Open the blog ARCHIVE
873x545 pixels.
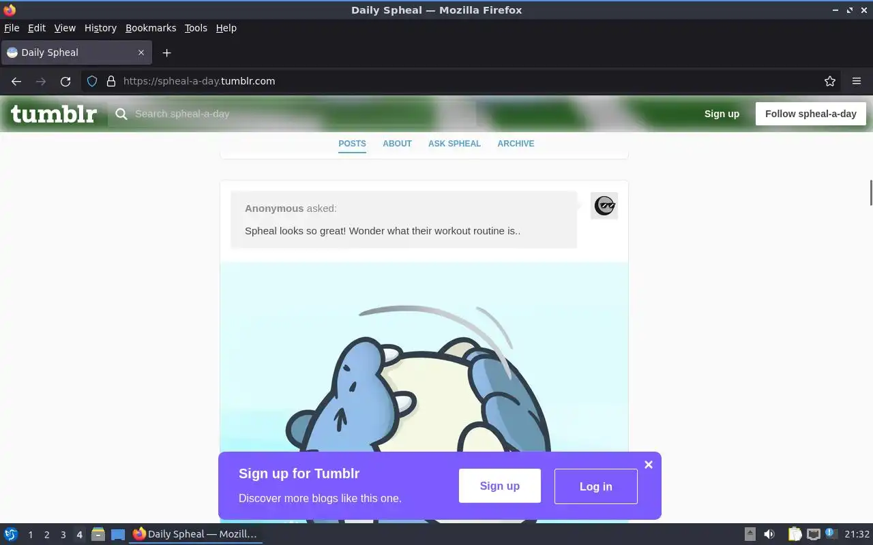click(x=516, y=144)
